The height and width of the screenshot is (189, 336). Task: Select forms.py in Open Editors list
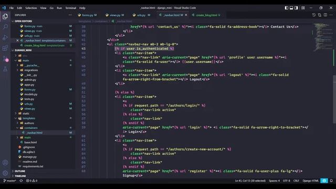(33, 26)
